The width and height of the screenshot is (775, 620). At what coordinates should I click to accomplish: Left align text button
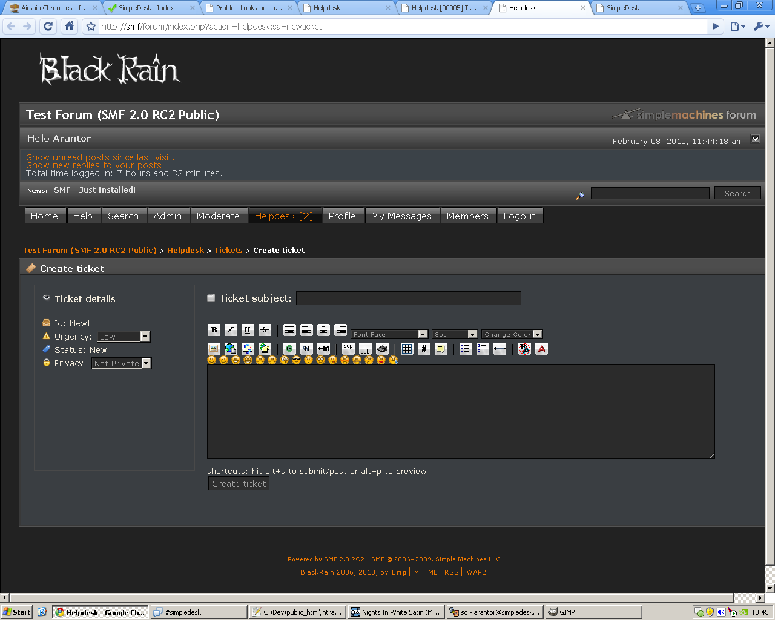(306, 330)
